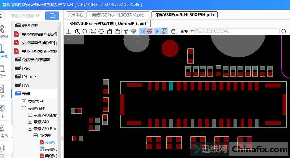Toggle the diode symbol toolbar button

pyautogui.click(x=157, y=31)
